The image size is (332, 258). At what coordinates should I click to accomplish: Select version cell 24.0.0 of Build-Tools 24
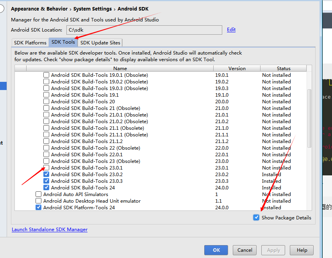click(222, 187)
